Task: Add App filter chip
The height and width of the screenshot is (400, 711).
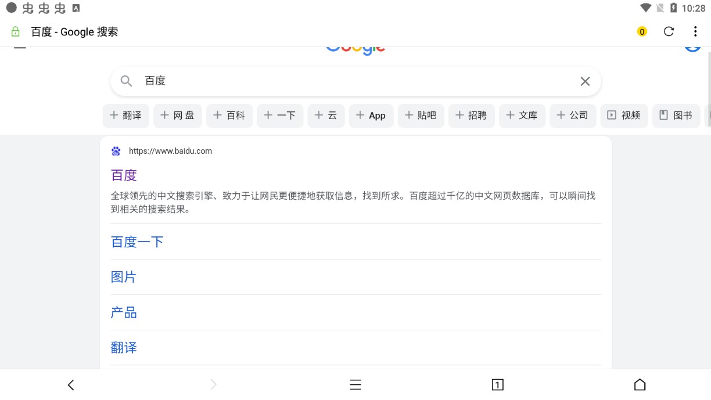Action: (371, 116)
